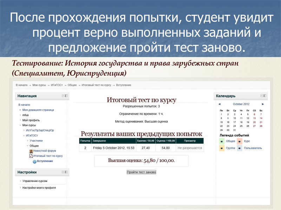
Task: Open Итоговый тест по курсу breadcrumb
Action: 96,85
